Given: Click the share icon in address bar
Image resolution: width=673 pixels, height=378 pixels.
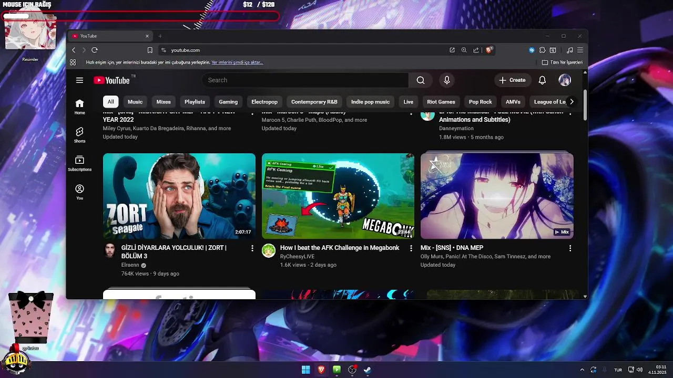Looking at the screenshot, I should pos(476,50).
